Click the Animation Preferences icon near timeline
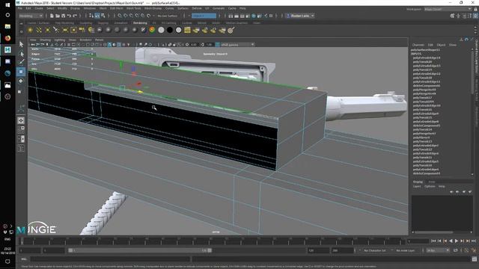 474,250
